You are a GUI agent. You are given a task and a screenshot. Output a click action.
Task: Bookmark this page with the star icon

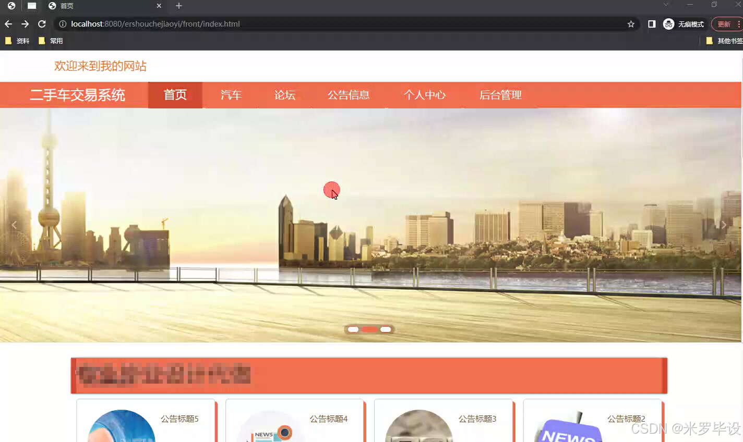point(631,24)
